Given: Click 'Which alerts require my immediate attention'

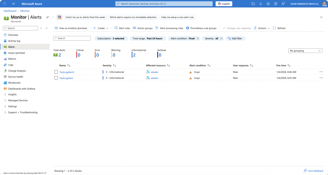Looking at the screenshot, I should tap(133, 17).
